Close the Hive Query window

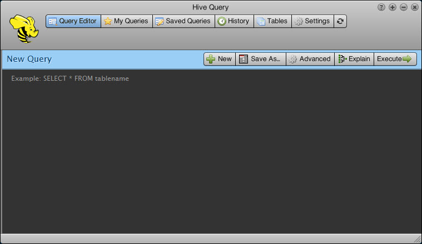click(414, 7)
